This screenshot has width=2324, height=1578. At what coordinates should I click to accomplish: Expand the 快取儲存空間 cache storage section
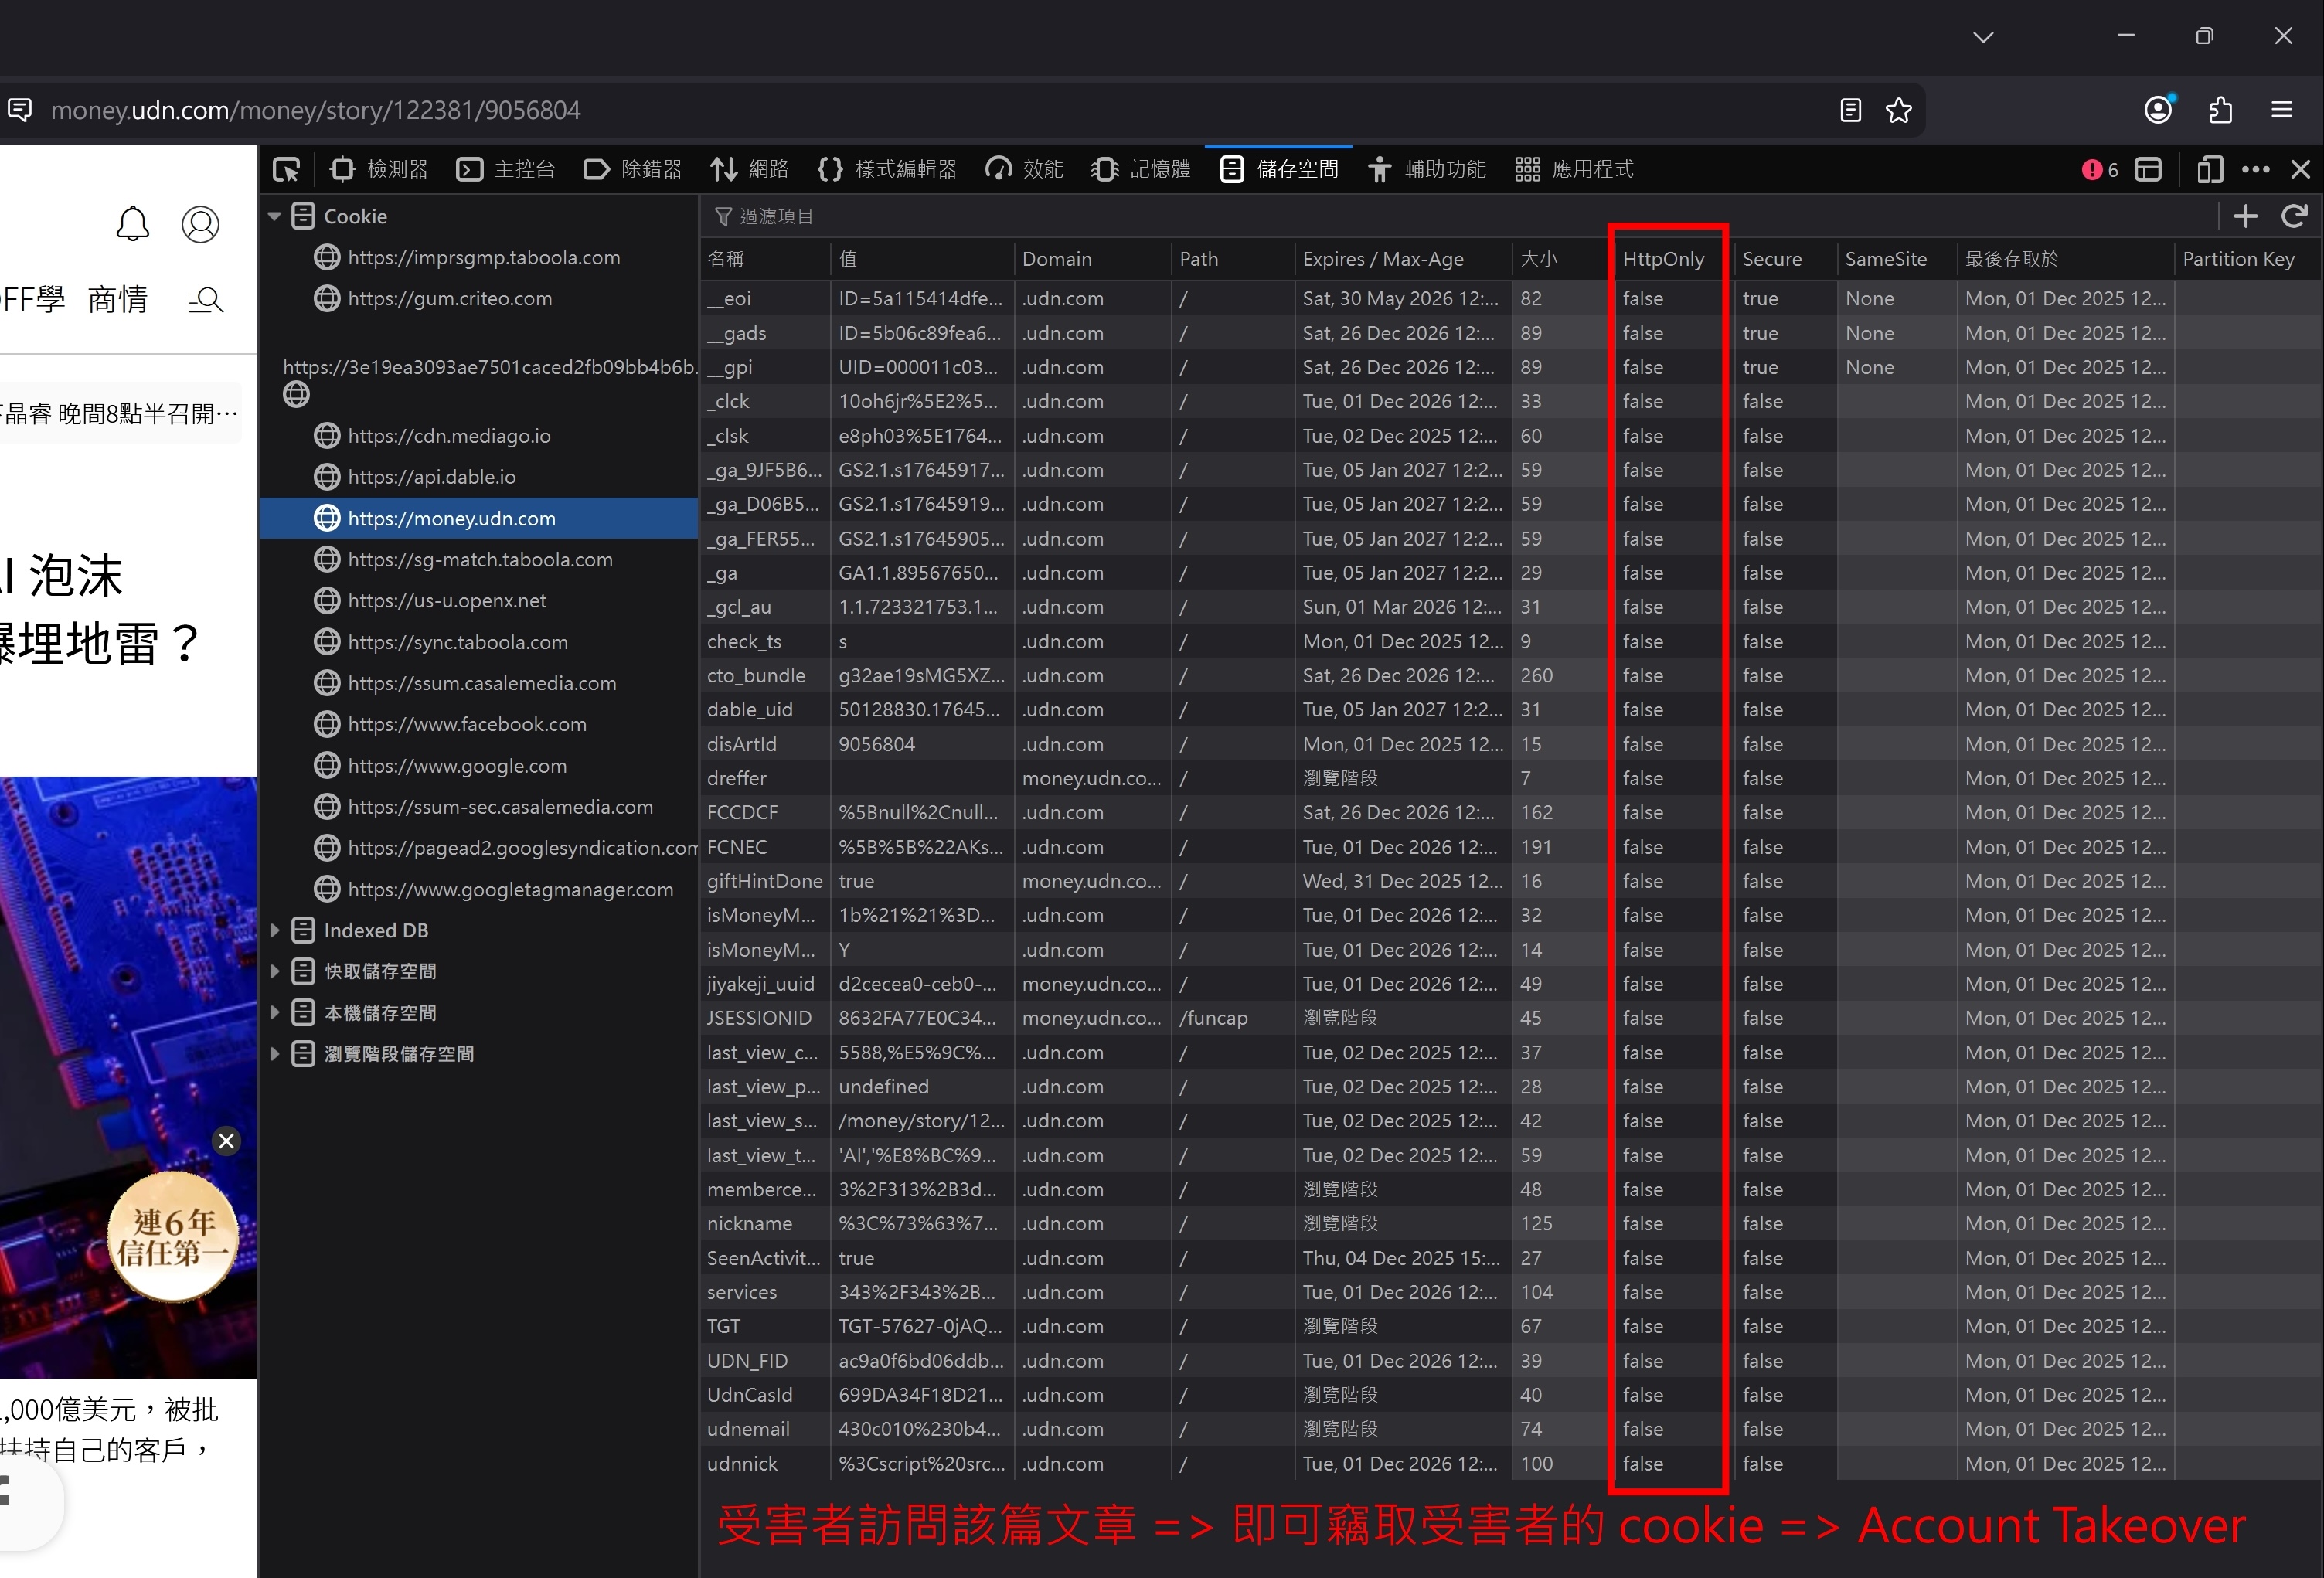coord(274,971)
